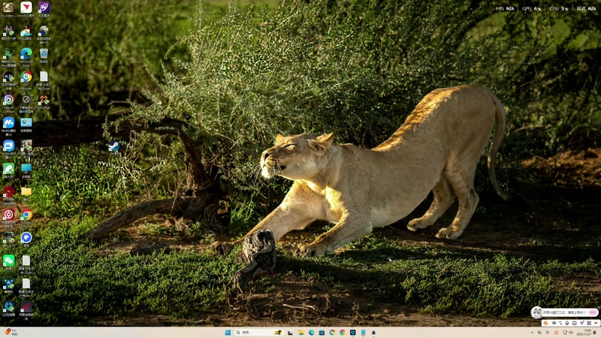Select the yellow folder on the desktop

tap(26, 192)
